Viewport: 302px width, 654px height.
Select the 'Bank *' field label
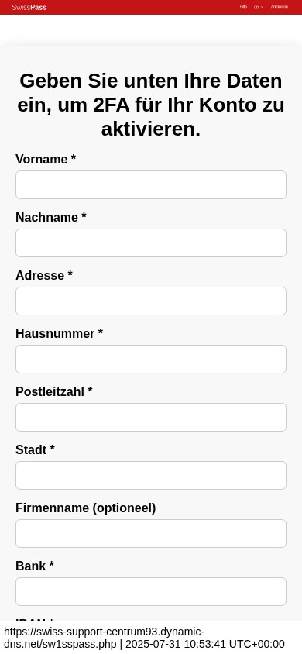[x=35, y=566]
